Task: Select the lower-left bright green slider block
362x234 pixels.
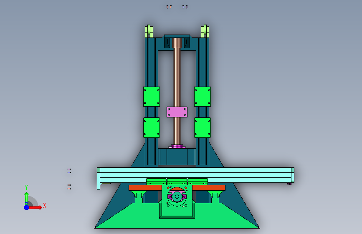Action: click(x=152, y=127)
